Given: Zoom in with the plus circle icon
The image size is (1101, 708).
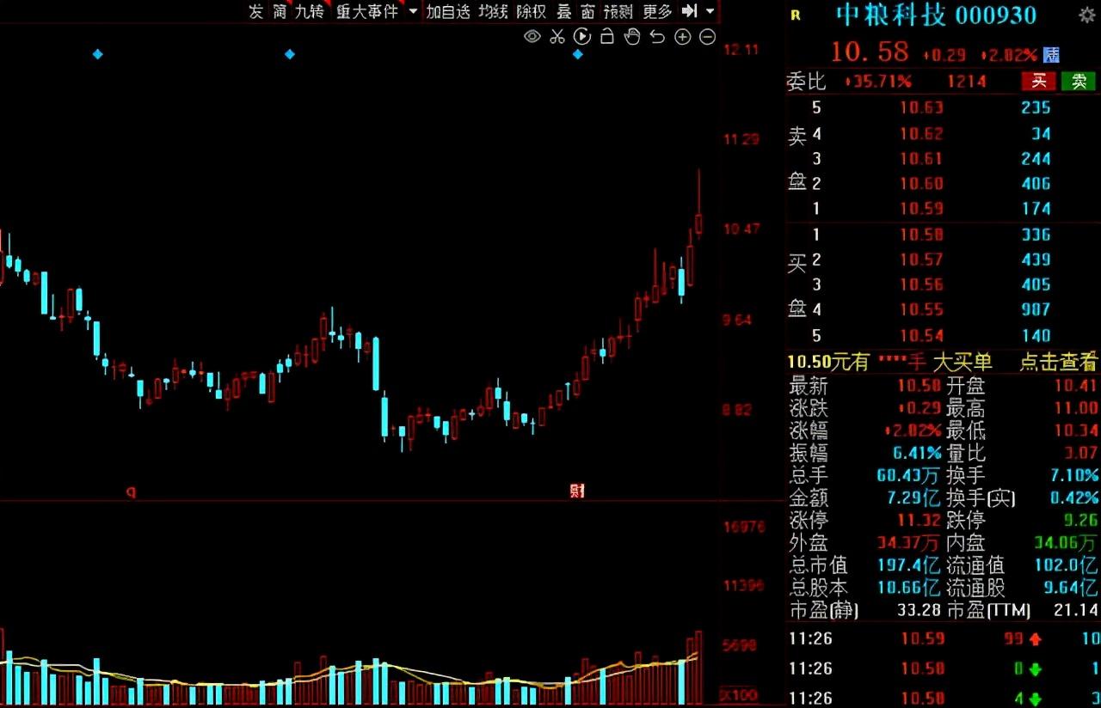Looking at the screenshot, I should (x=682, y=36).
